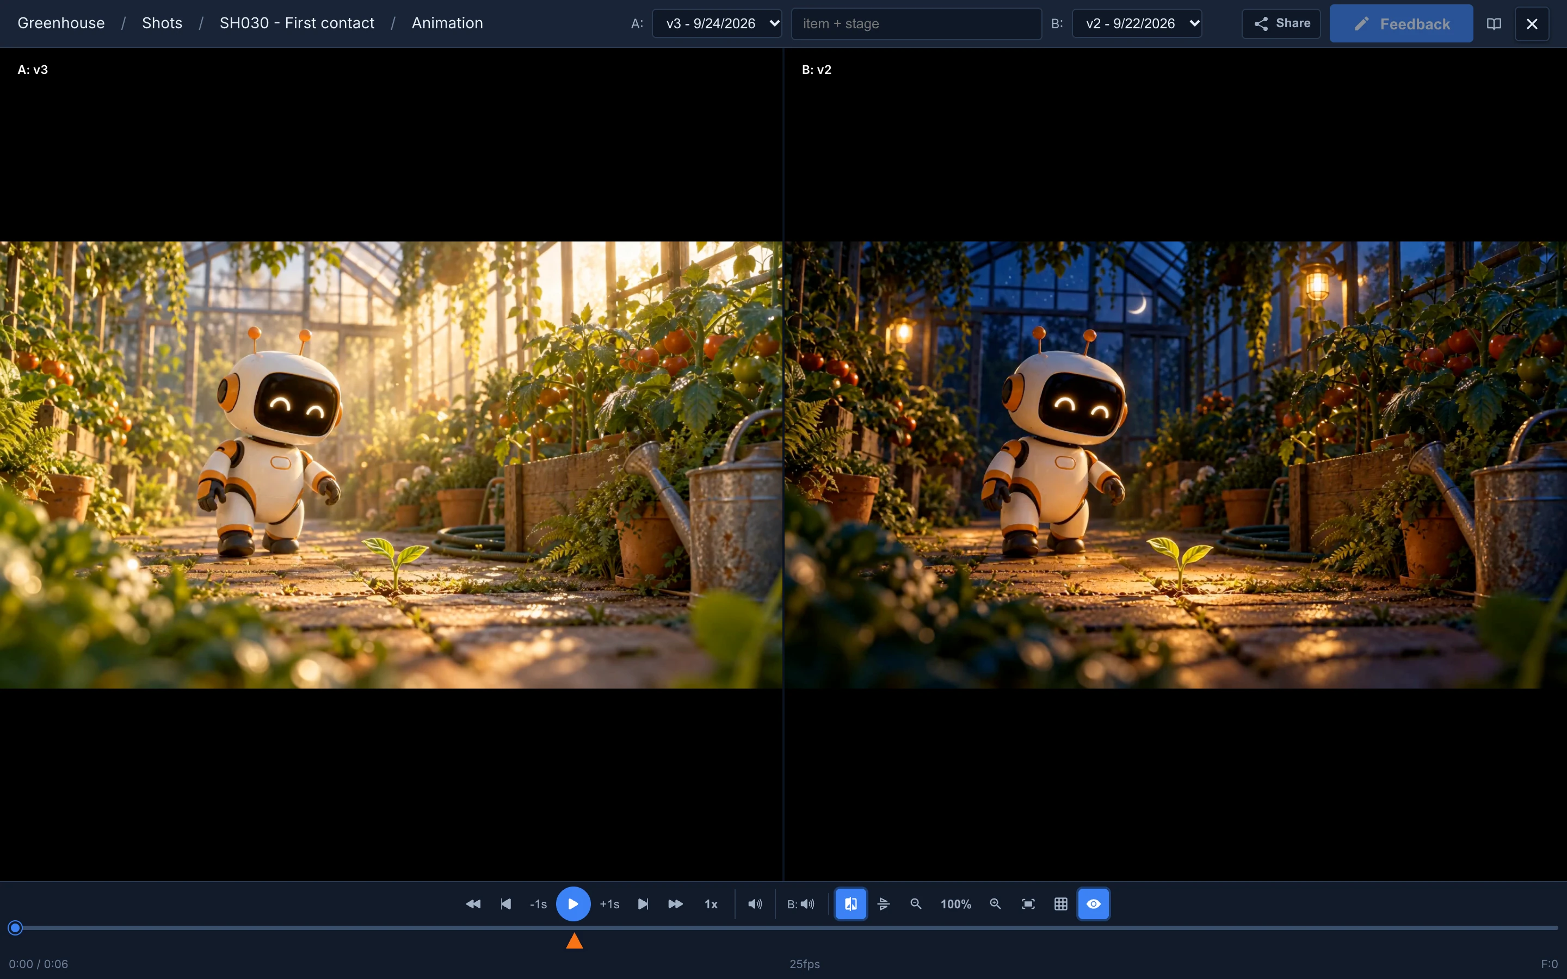Click the Animation breadcrumb
The image size is (1567, 979).
tap(447, 23)
